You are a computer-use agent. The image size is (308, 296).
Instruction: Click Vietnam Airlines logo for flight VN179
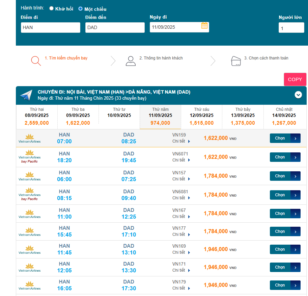point(29,285)
